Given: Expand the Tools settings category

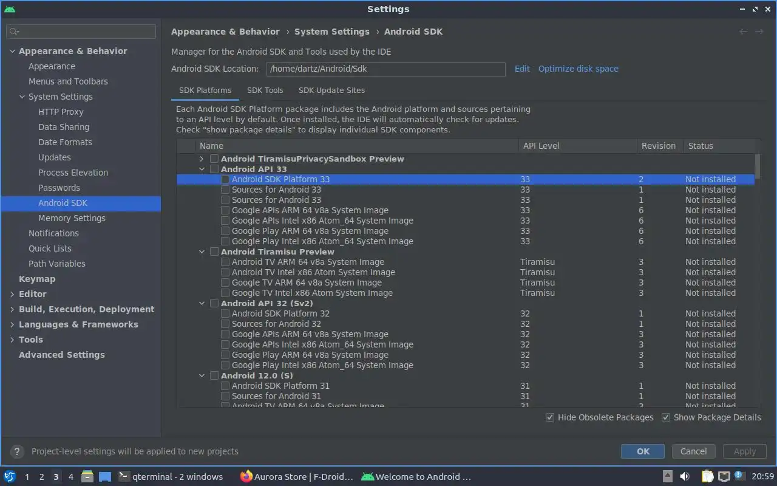Looking at the screenshot, I should (x=12, y=340).
